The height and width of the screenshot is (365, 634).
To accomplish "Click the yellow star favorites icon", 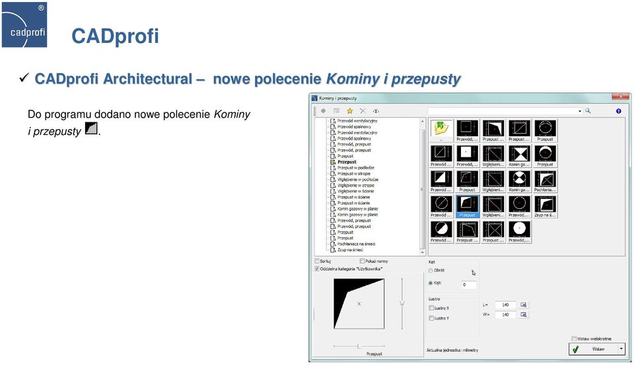I will tap(350, 111).
